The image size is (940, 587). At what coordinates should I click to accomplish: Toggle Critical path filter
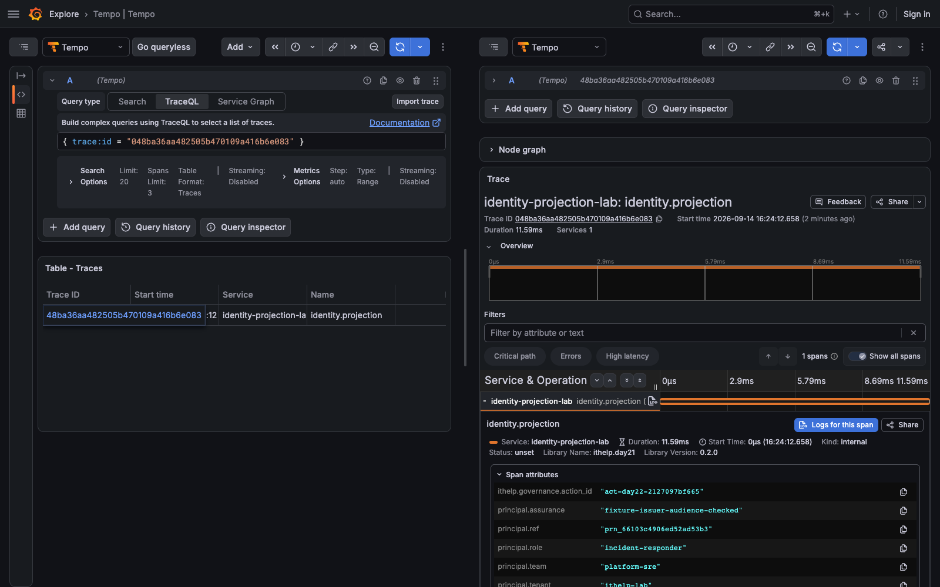515,356
